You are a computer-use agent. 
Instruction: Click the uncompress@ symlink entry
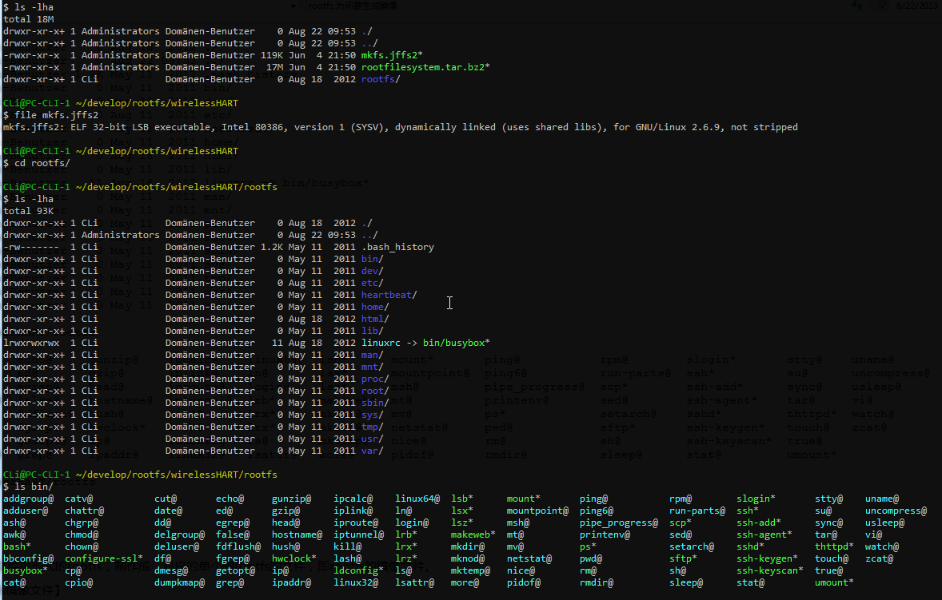click(896, 511)
